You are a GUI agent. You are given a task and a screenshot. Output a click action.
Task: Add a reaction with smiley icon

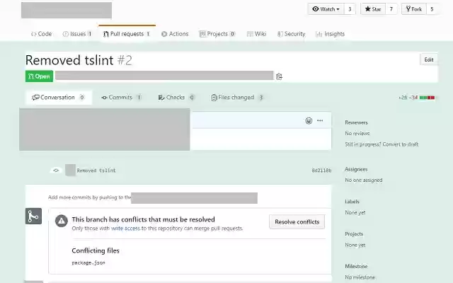(x=309, y=121)
